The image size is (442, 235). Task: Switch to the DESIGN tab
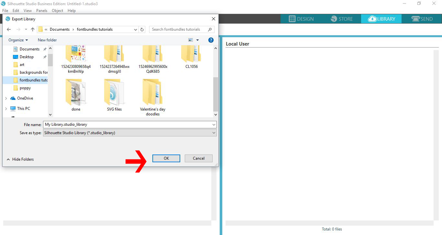tap(301, 19)
